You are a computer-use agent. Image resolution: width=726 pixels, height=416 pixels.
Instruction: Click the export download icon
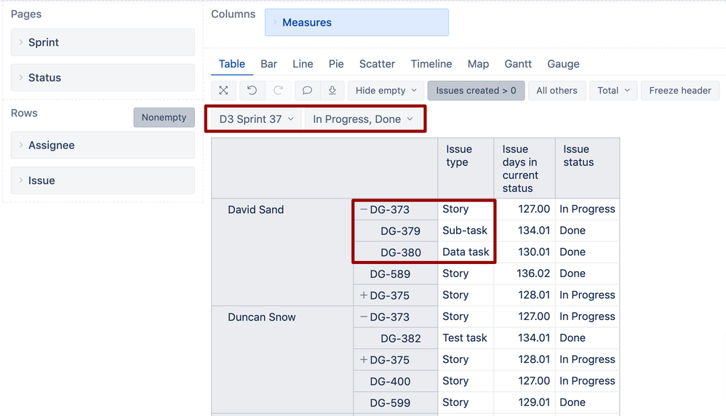(x=332, y=91)
